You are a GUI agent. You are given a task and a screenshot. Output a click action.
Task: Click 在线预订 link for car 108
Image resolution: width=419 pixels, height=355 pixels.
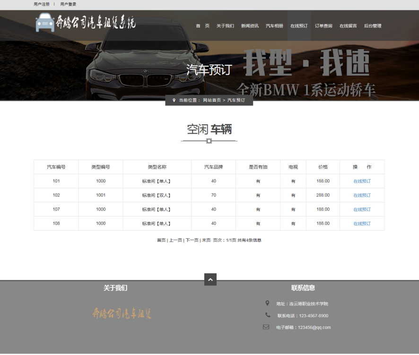[362, 224]
